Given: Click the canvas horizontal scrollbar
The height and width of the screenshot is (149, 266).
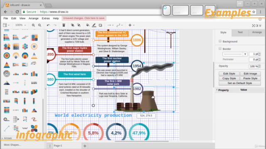Looking at the screenshot, I should [142, 142].
